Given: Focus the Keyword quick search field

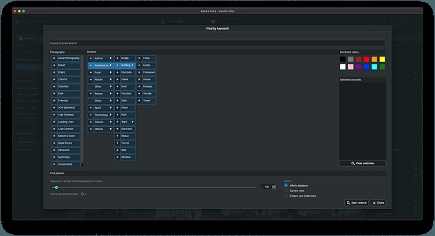Looking at the screenshot, I should click(217, 44).
